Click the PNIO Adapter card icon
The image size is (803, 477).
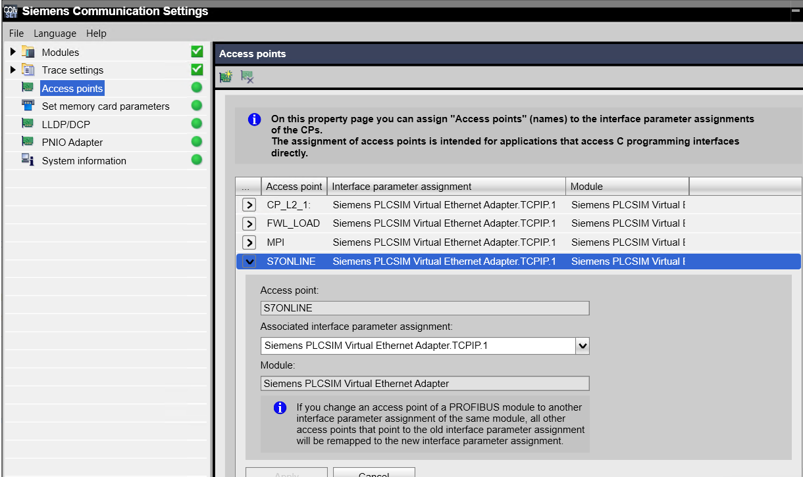[28, 141]
